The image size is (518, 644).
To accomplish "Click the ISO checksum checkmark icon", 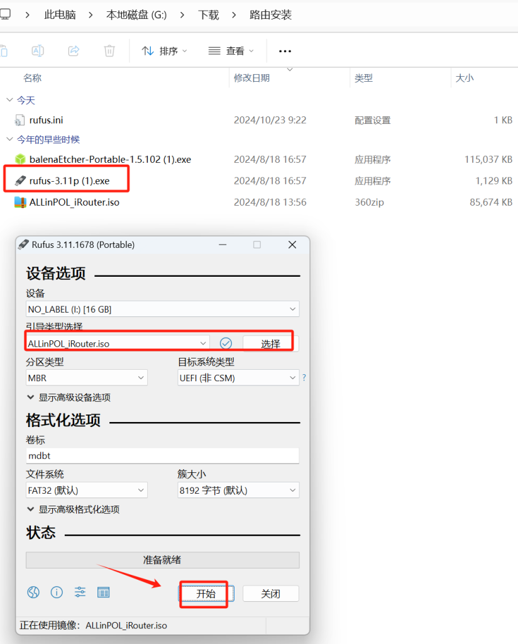I will (226, 343).
